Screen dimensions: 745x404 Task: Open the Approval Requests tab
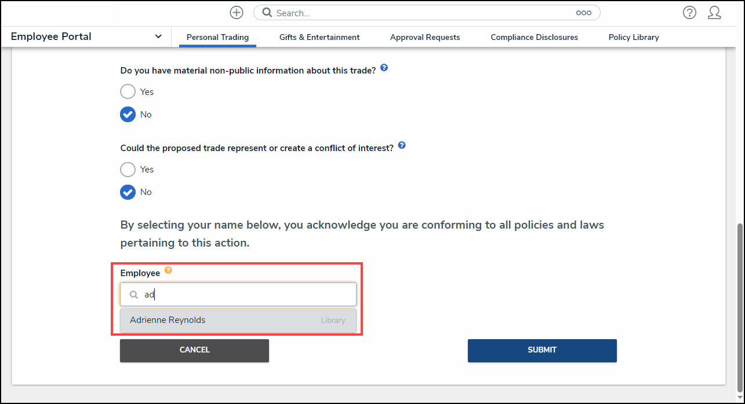(425, 37)
